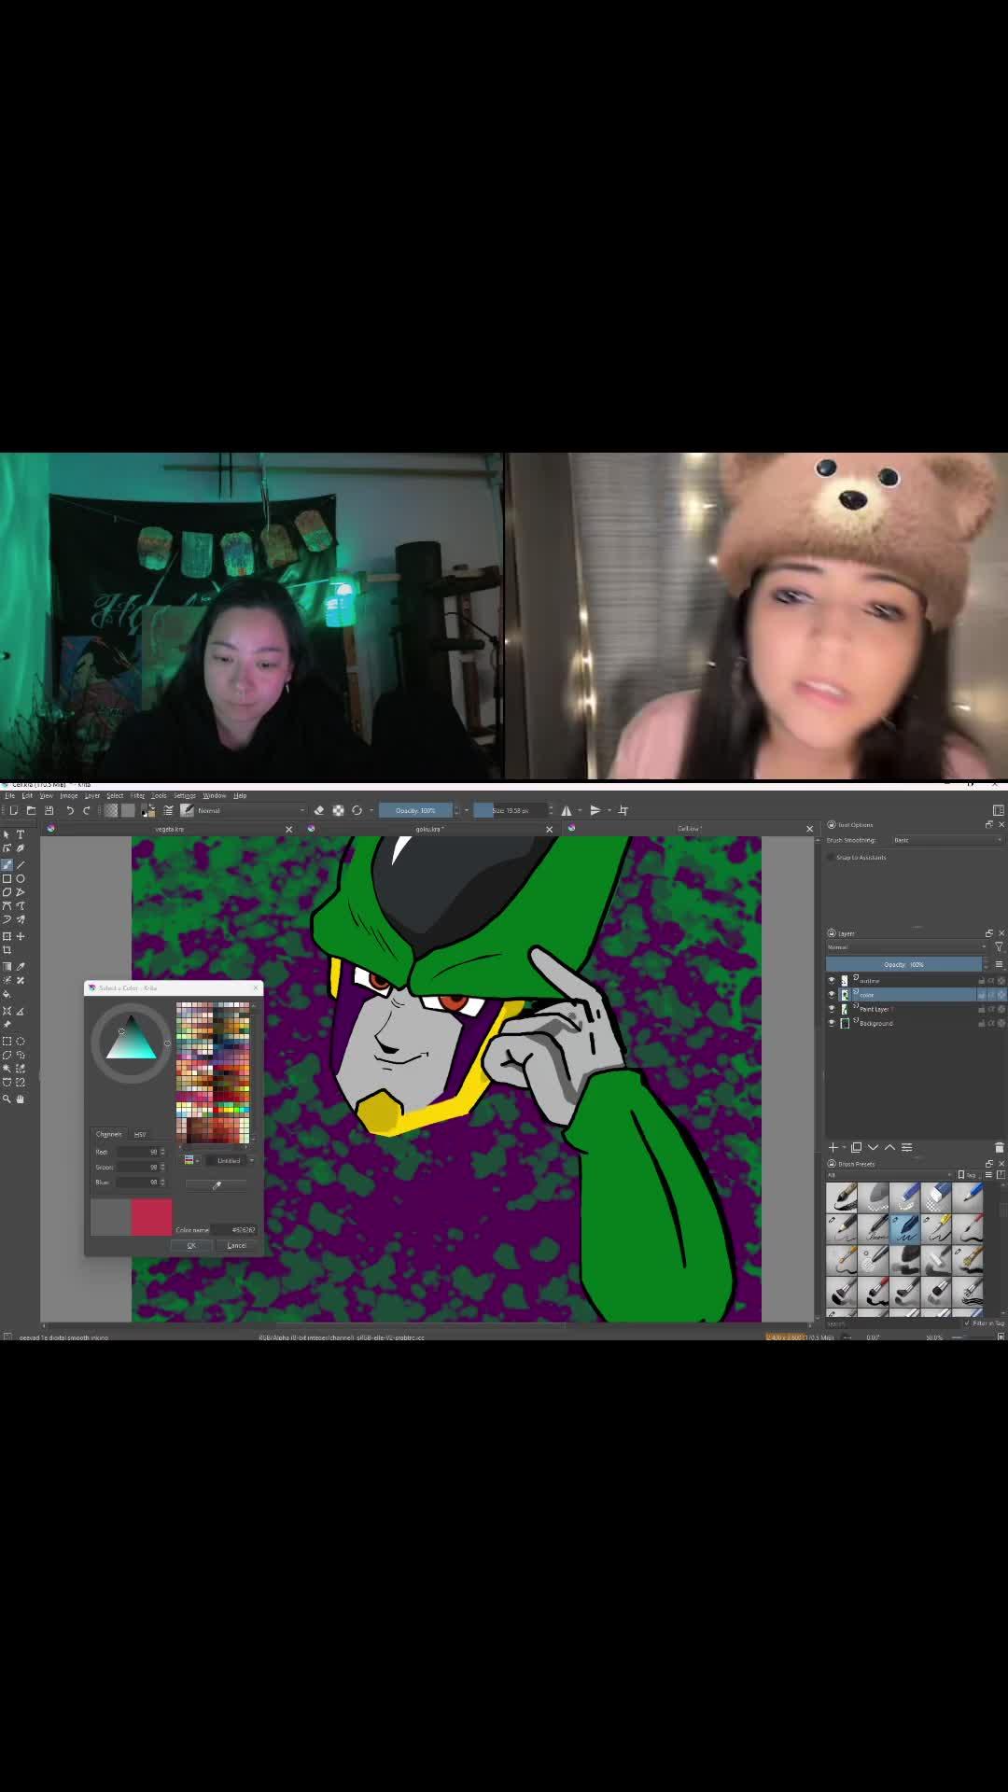Click the reload brush preset icon

click(357, 810)
